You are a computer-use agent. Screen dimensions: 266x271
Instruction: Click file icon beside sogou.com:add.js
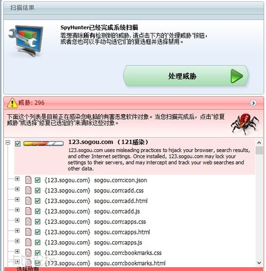coord(28,211)
